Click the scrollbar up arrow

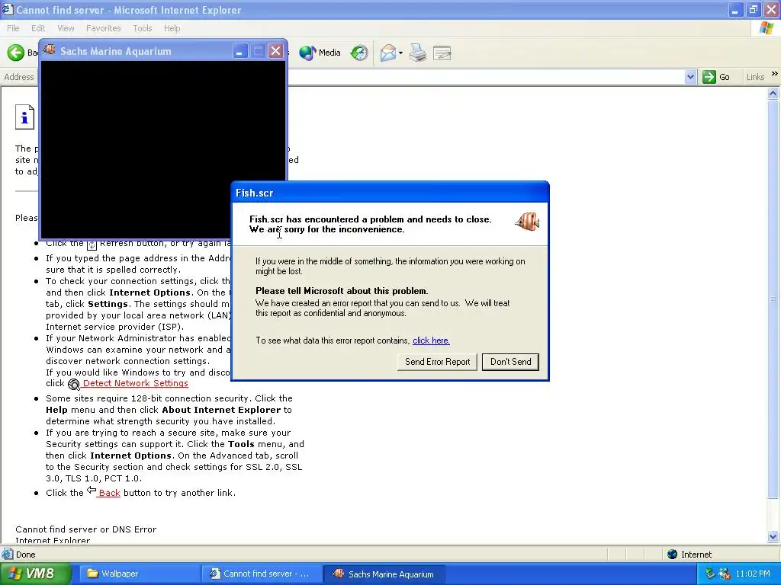[773, 94]
